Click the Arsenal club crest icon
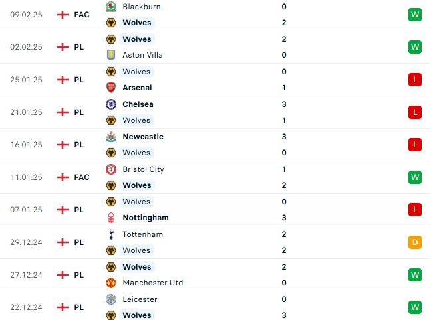Image resolution: width=433 pixels, height=320 pixels. point(111,88)
